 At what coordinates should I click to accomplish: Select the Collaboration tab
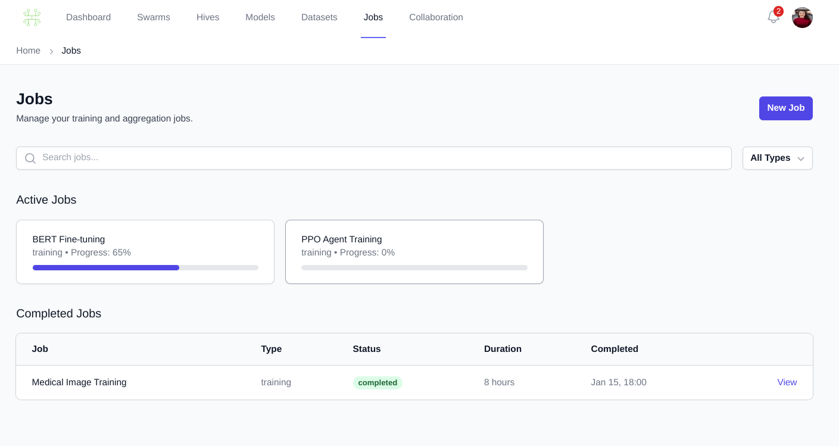pos(436,17)
